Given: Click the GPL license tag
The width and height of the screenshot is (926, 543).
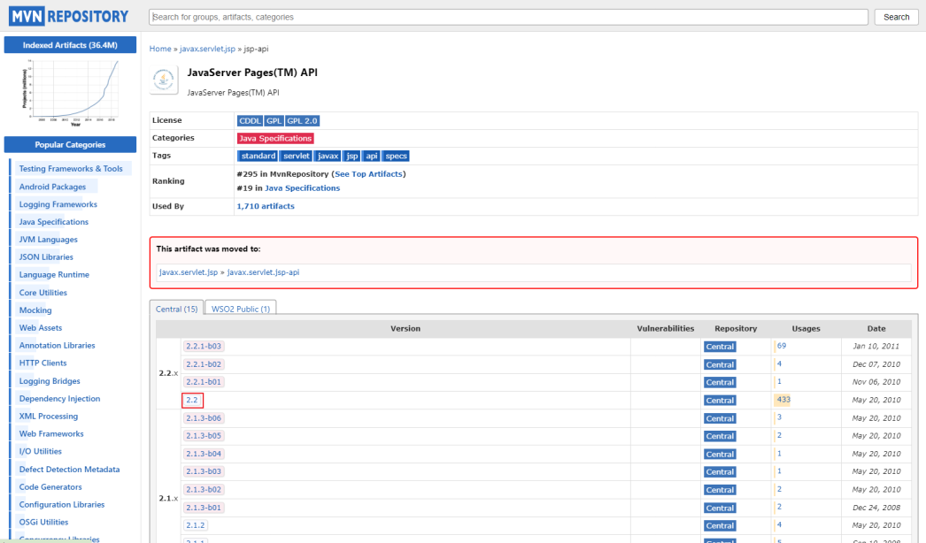Looking at the screenshot, I should [x=274, y=121].
